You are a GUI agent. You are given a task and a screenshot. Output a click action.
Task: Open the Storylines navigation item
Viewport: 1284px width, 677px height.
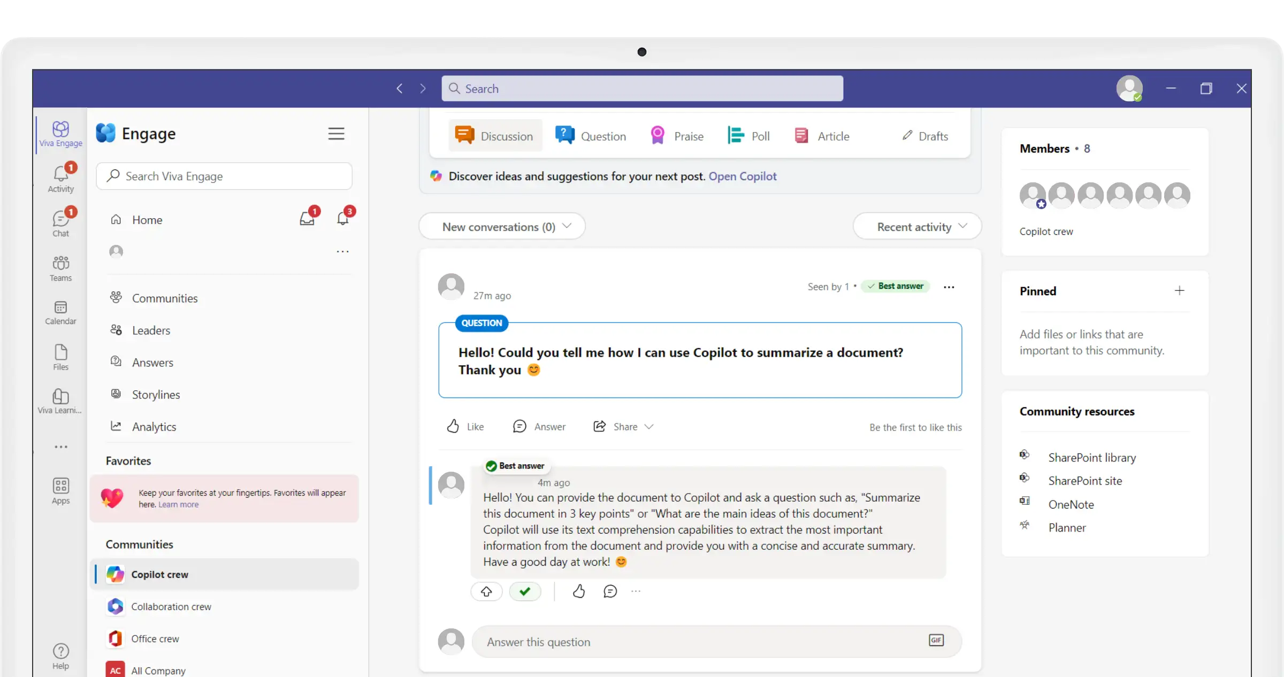146,394
